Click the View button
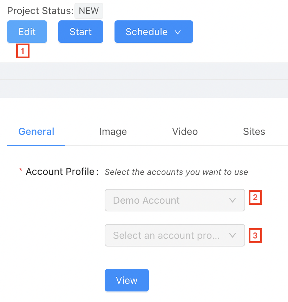Viewport: 288px width, 302px height. pyautogui.click(x=127, y=280)
